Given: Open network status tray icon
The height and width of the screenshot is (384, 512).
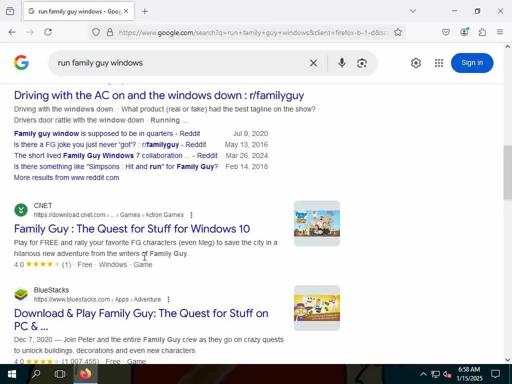Looking at the screenshot, I should click(x=435, y=374).
